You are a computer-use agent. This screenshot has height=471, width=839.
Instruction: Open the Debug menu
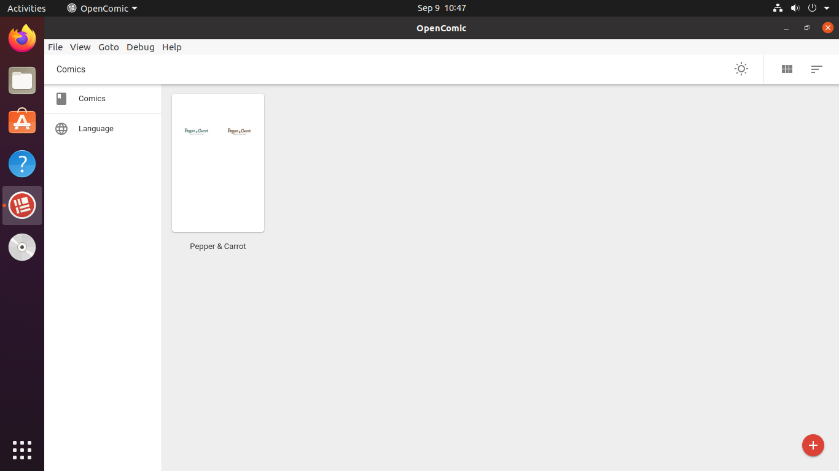point(141,47)
